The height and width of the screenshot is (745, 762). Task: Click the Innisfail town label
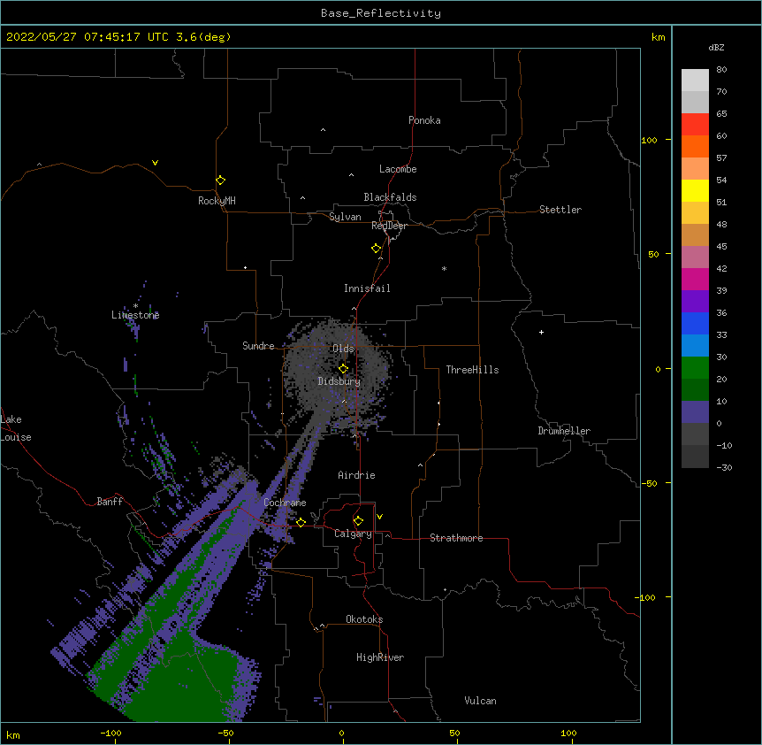coord(367,288)
